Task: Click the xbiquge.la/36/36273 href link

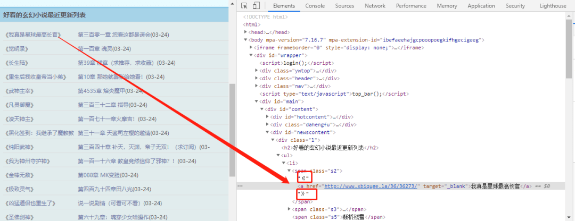Action: (x=371, y=186)
